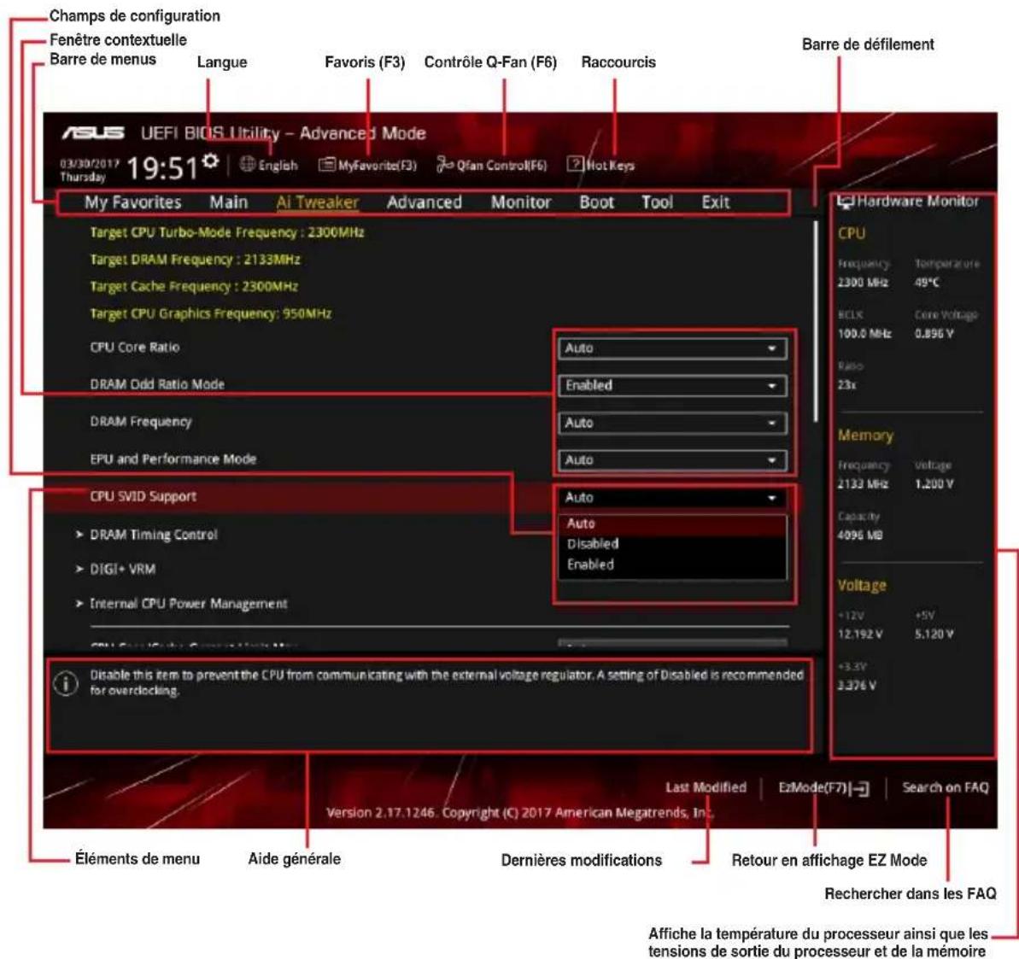Click the Qfan Control fan icon
1019x959 pixels.
pyautogui.click(x=444, y=164)
